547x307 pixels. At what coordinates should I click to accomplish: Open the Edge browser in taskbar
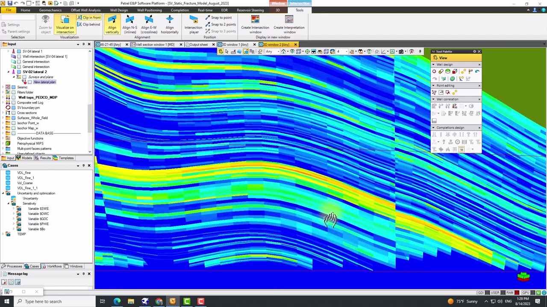click(117, 301)
